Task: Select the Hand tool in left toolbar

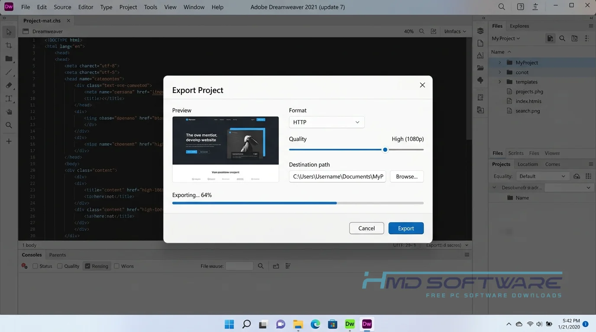Action: coord(9,112)
